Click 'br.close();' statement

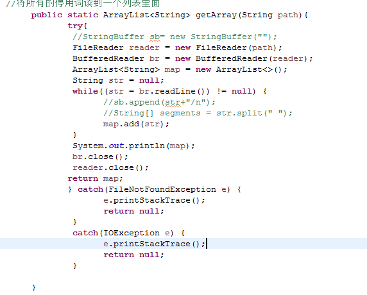tap(100, 156)
